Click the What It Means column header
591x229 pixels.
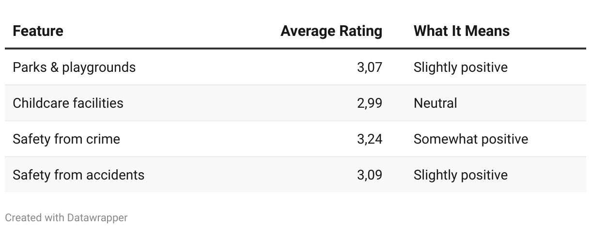tap(461, 31)
